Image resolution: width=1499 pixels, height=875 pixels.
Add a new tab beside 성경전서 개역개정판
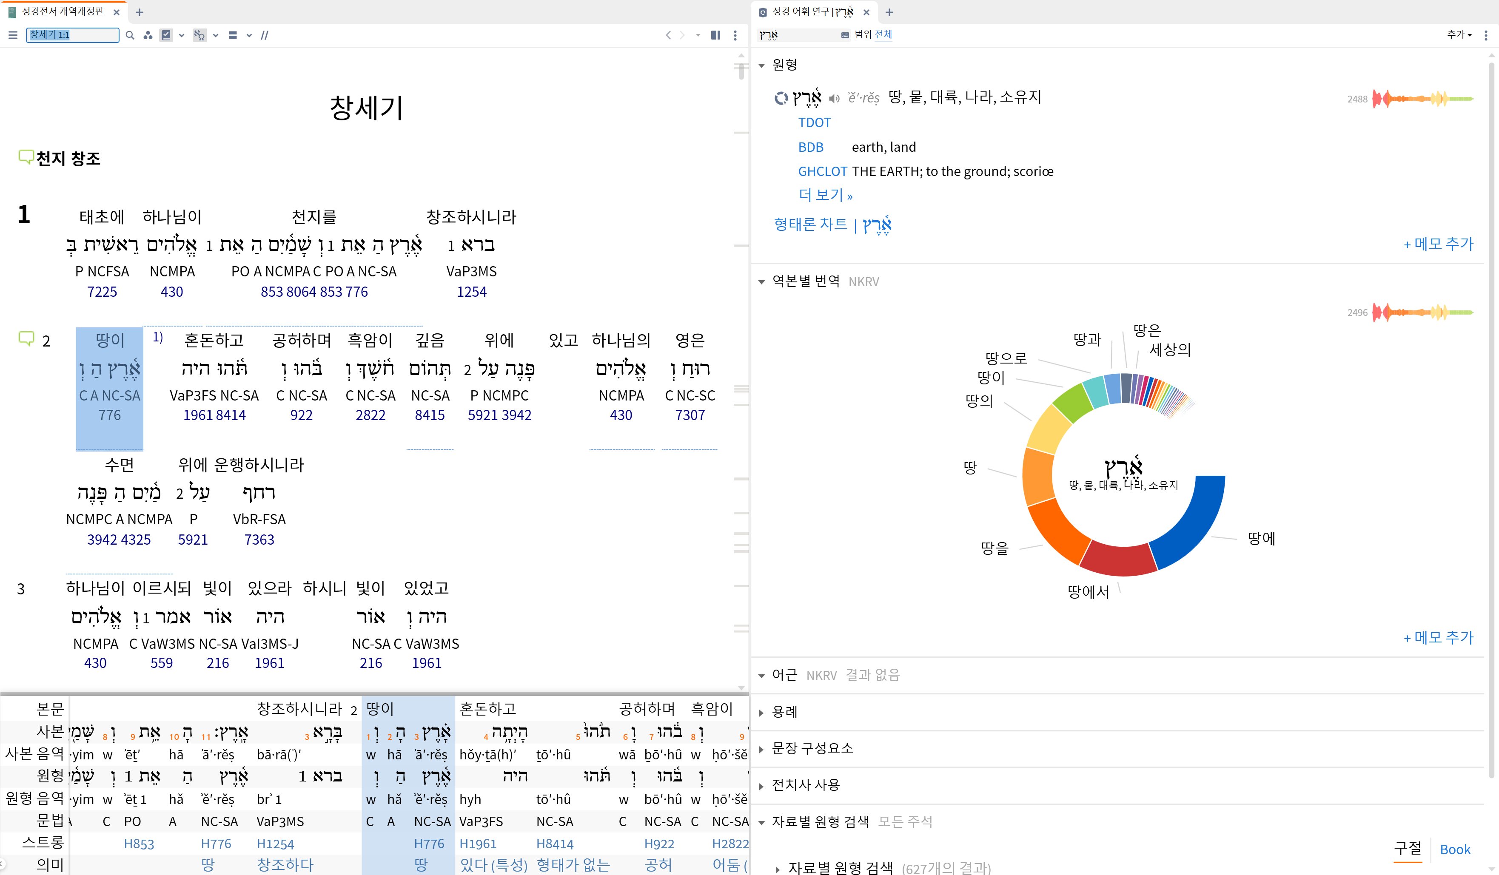click(x=139, y=12)
